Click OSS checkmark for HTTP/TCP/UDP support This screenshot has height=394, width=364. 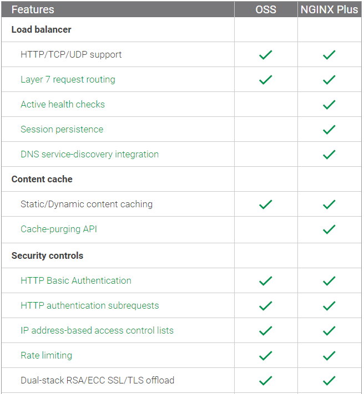click(266, 55)
